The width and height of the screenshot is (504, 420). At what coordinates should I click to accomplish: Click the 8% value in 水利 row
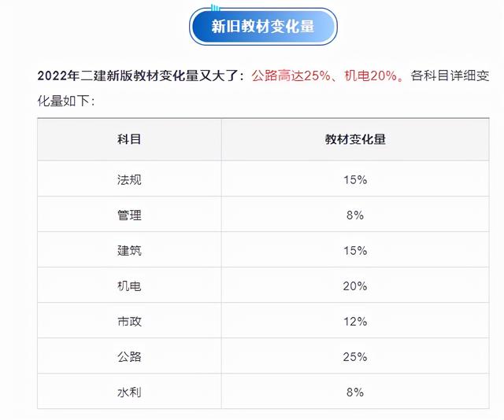pos(355,392)
